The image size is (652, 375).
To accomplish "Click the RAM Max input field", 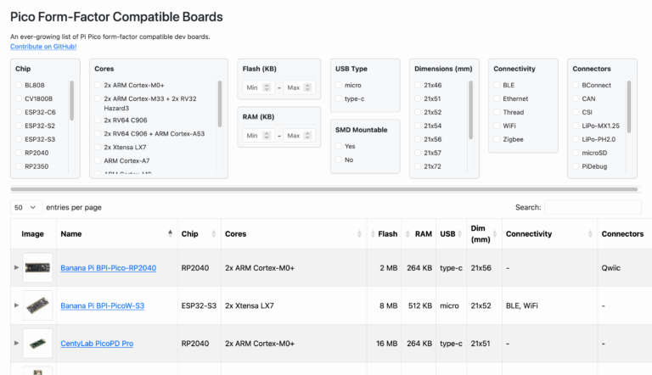I will pos(299,136).
